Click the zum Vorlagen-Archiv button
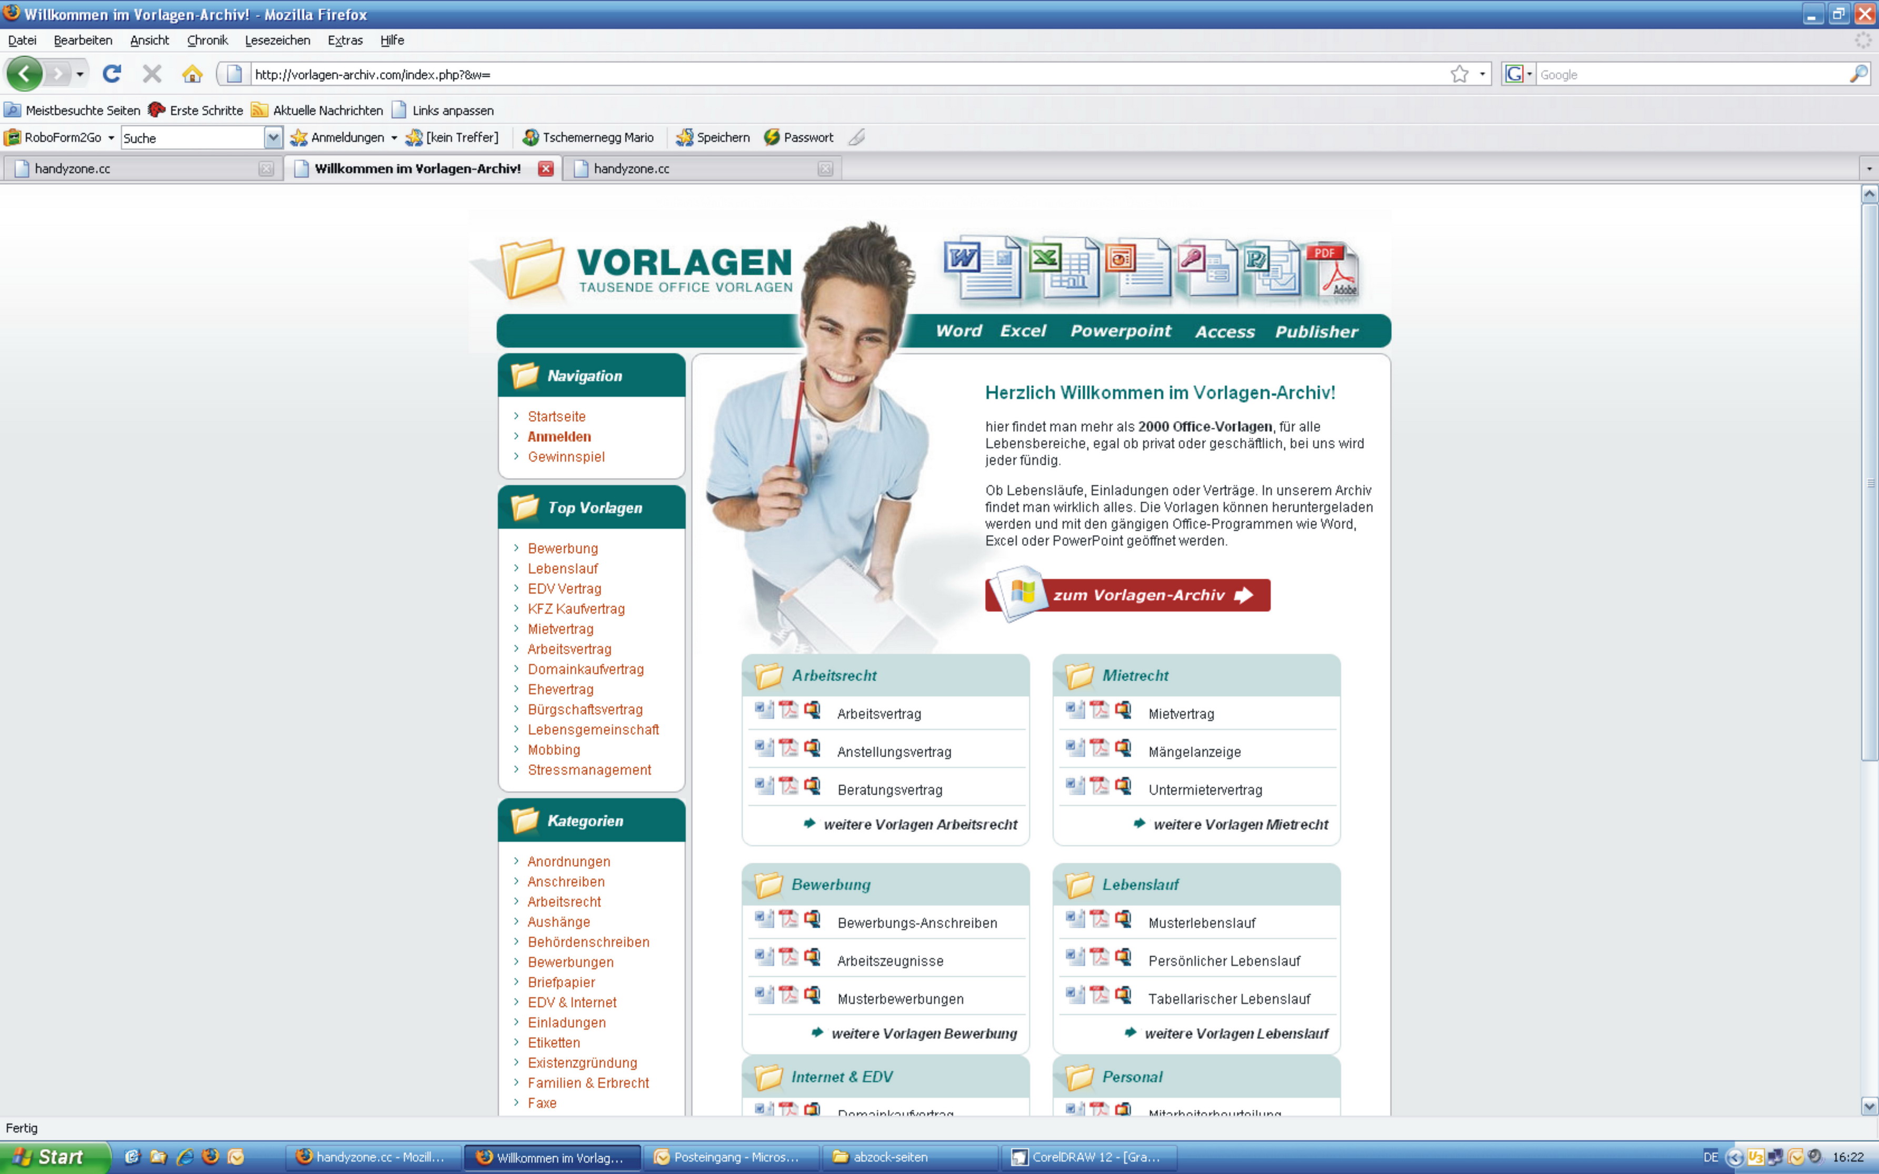The width and height of the screenshot is (1879, 1174). coord(1127,595)
